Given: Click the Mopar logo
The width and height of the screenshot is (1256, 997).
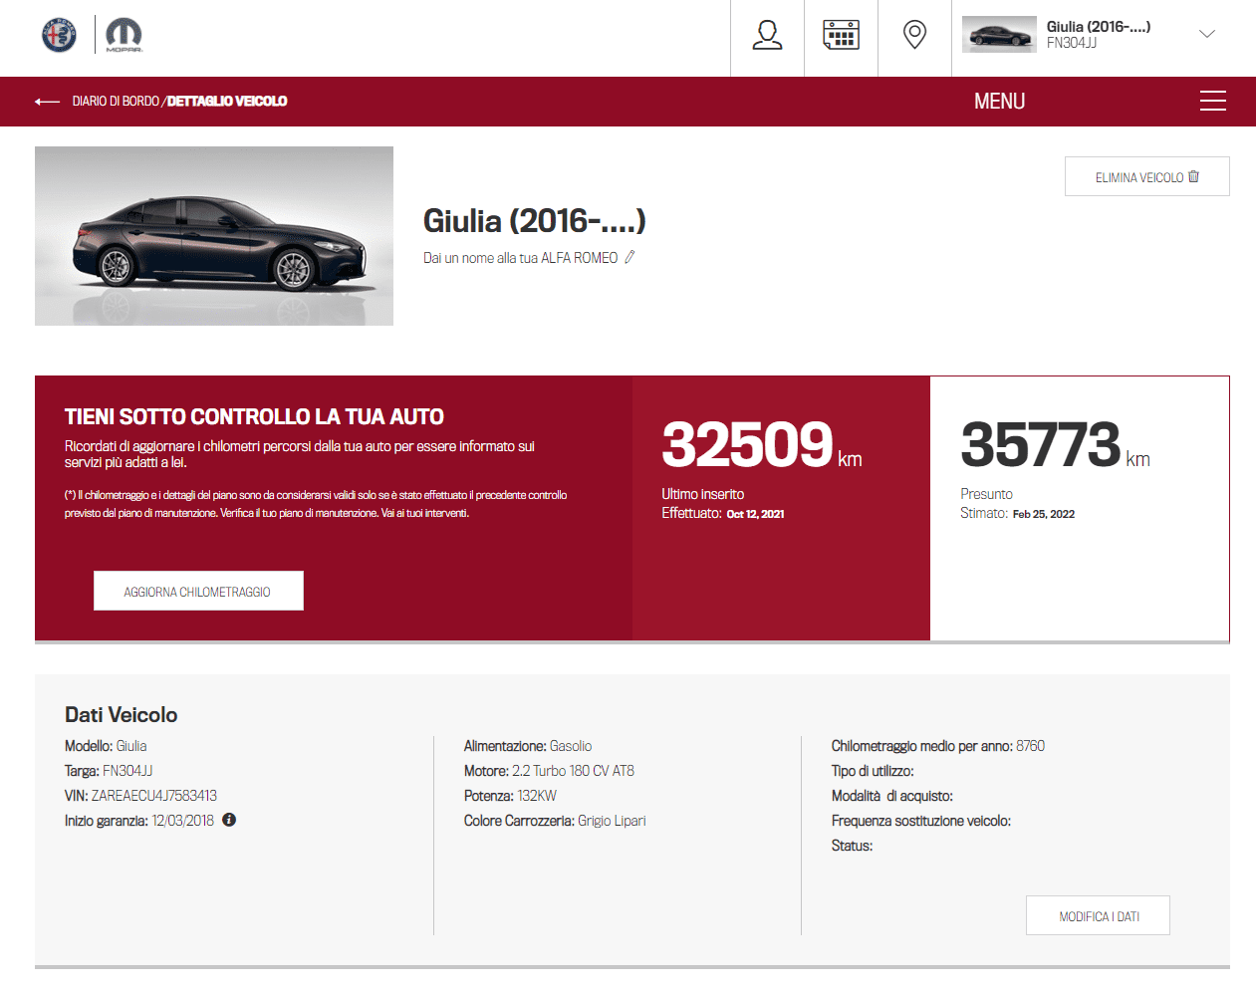Looking at the screenshot, I should (125, 35).
